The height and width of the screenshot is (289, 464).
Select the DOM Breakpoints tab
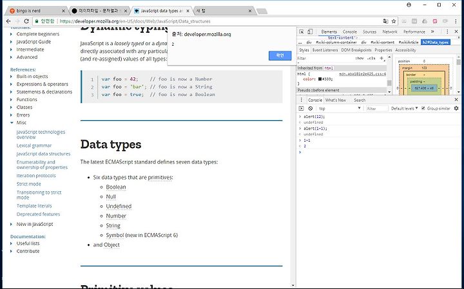[x=356, y=50]
